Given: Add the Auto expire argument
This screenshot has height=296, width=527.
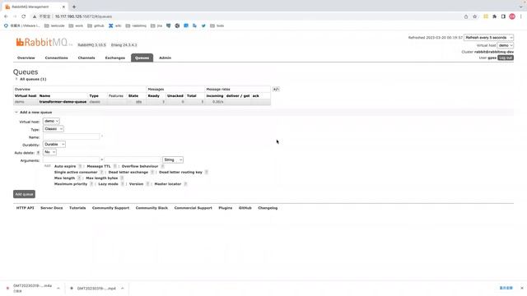Looking at the screenshot, I should pyautogui.click(x=65, y=166).
